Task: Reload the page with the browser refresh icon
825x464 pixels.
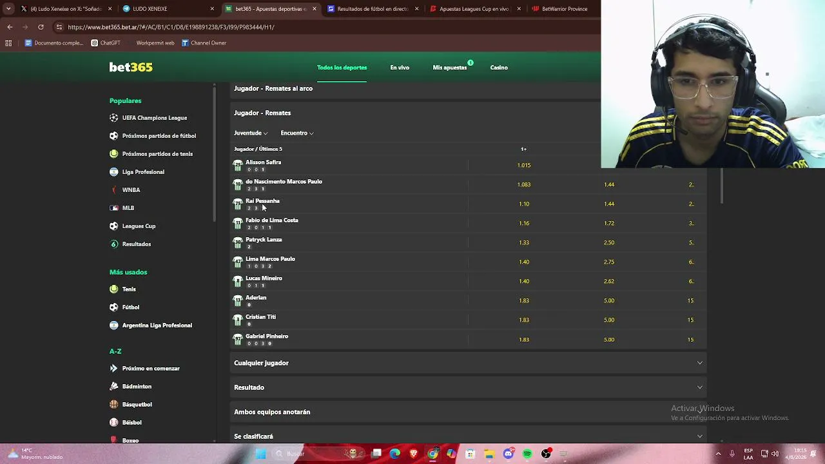Action: point(41,27)
